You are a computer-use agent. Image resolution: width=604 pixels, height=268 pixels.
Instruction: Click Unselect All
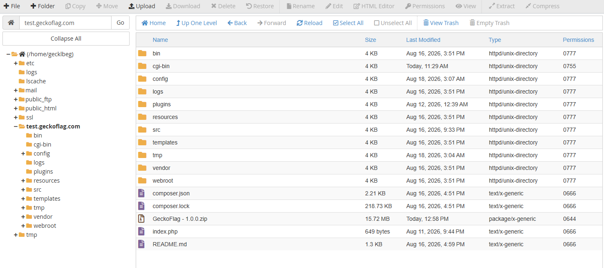coord(393,23)
